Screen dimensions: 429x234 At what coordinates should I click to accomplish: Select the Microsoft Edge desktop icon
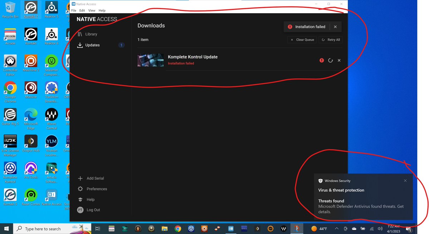pyautogui.click(x=31, y=119)
